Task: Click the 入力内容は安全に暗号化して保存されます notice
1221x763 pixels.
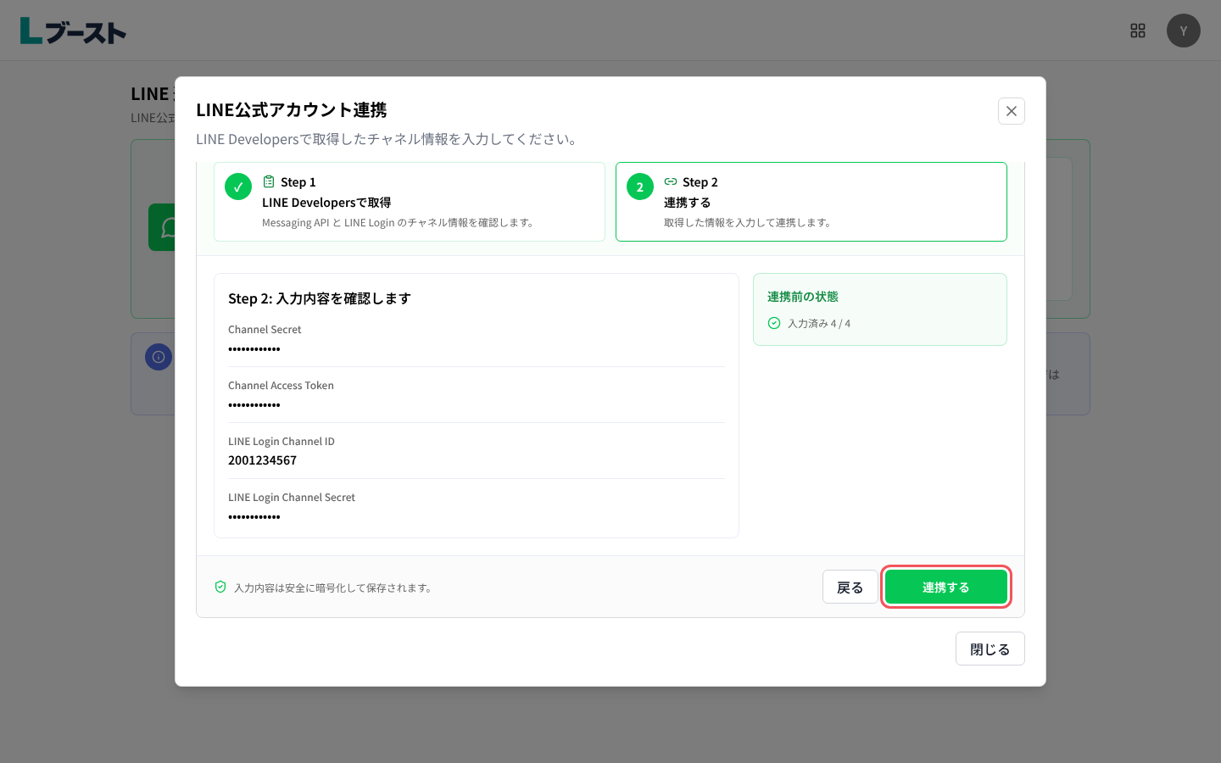Action: tap(335, 588)
